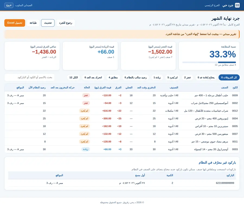Focus the name or barcode search field
The width and height of the screenshot is (244, 208).
(30, 77)
